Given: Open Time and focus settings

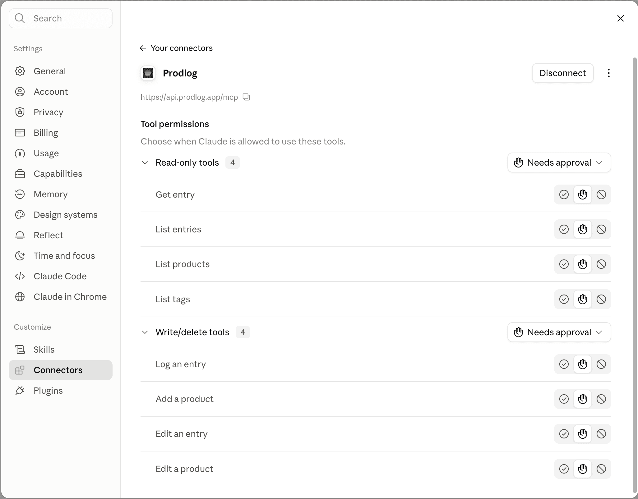Looking at the screenshot, I should (61, 256).
